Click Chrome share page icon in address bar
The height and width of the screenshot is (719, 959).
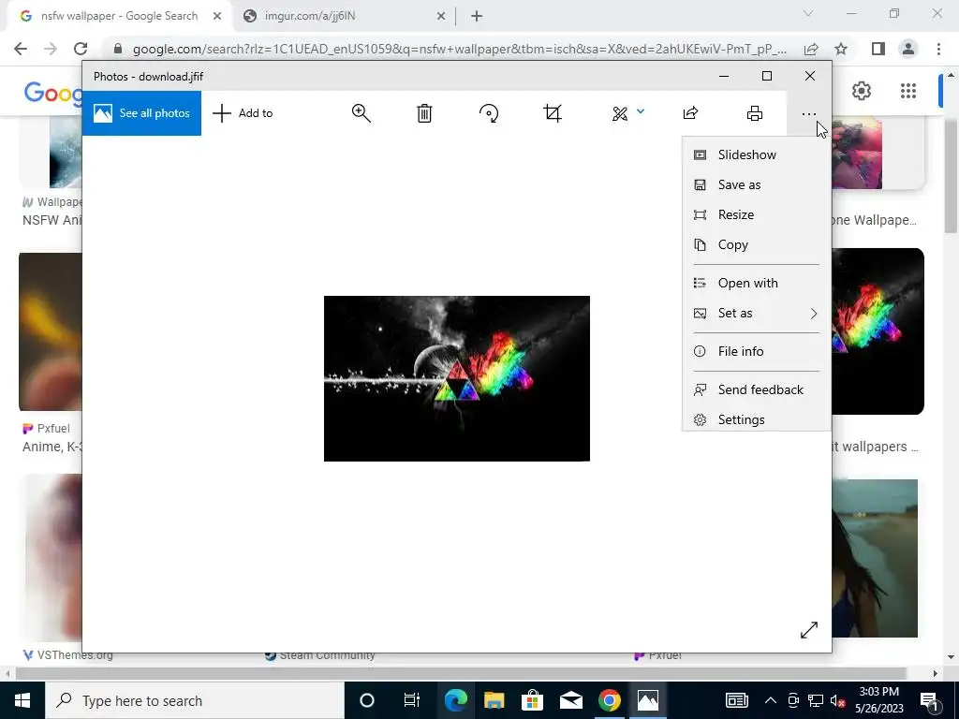(x=811, y=49)
